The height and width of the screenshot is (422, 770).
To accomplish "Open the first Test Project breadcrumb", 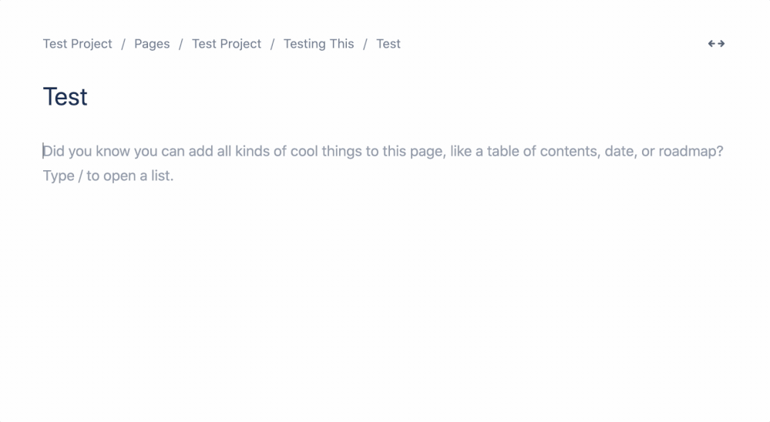I will pyautogui.click(x=78, y=44).
